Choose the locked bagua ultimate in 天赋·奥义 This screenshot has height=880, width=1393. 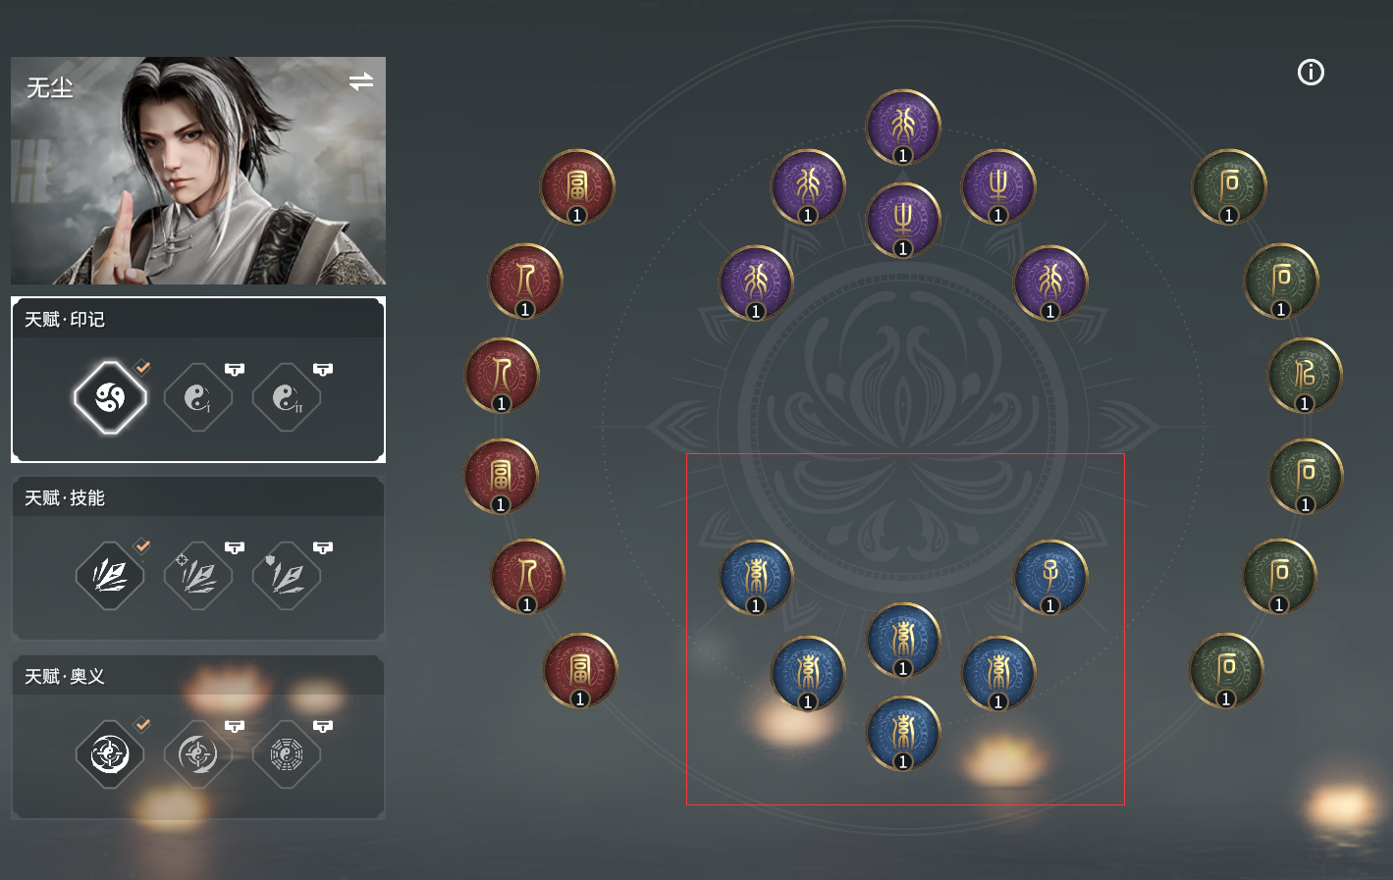(x=287, y=754)
